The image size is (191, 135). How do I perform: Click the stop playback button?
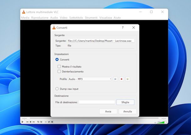click(x=31, y=122)
